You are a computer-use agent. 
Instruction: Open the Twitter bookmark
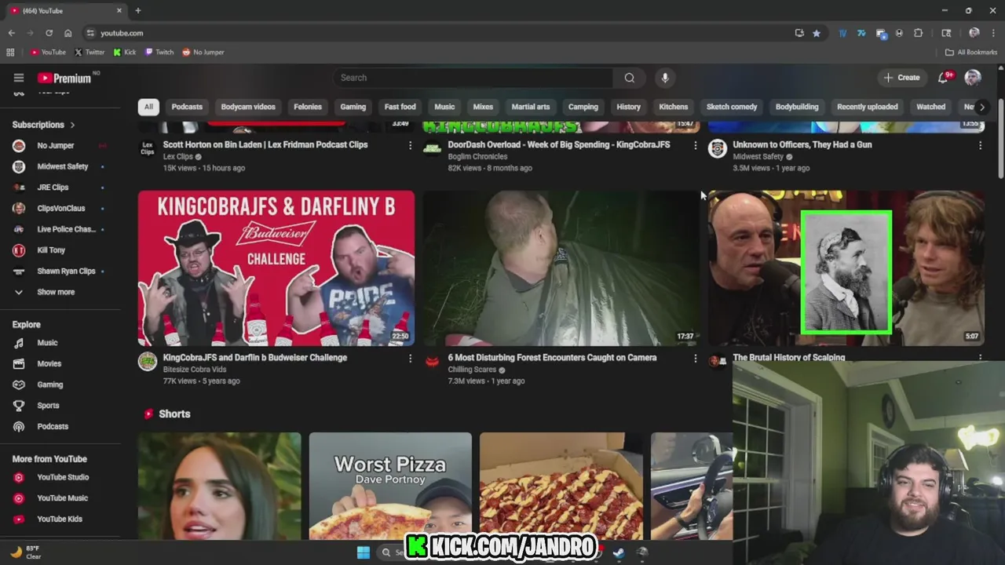click(x=90, y=52)
